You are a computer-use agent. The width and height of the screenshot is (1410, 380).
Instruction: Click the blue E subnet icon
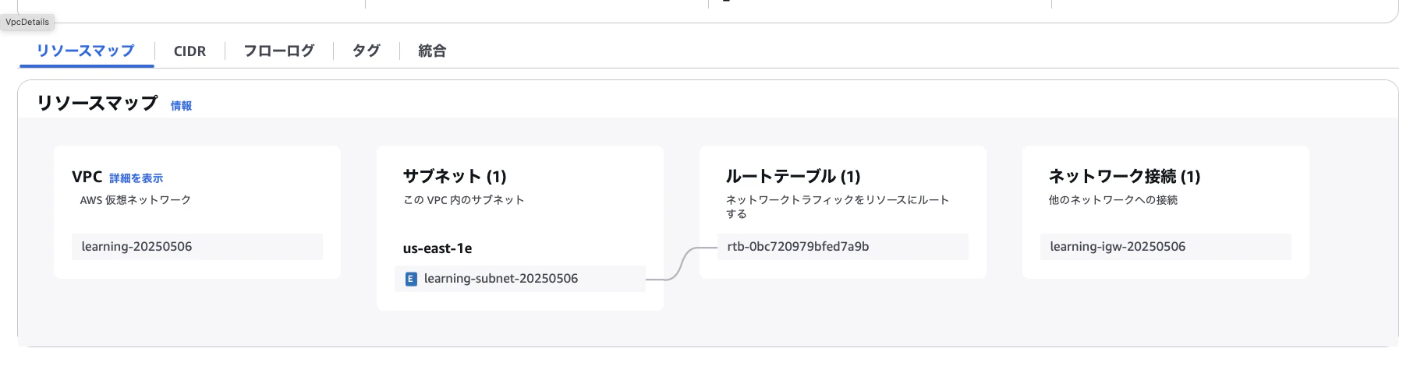tap(411, 279)
